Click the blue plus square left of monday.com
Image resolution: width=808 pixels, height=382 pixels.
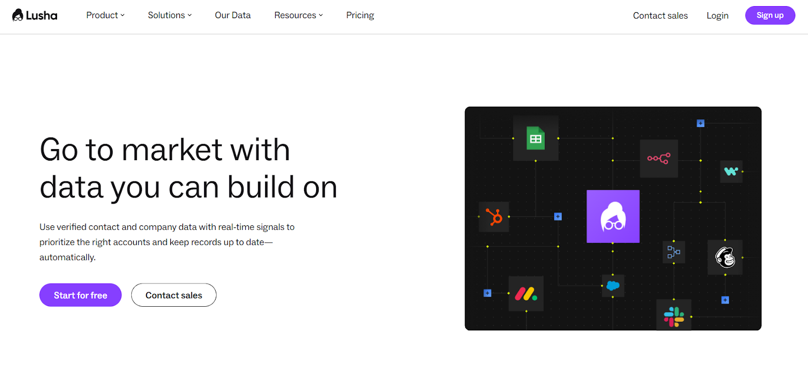pyautogui.click(x=487, y=293)
